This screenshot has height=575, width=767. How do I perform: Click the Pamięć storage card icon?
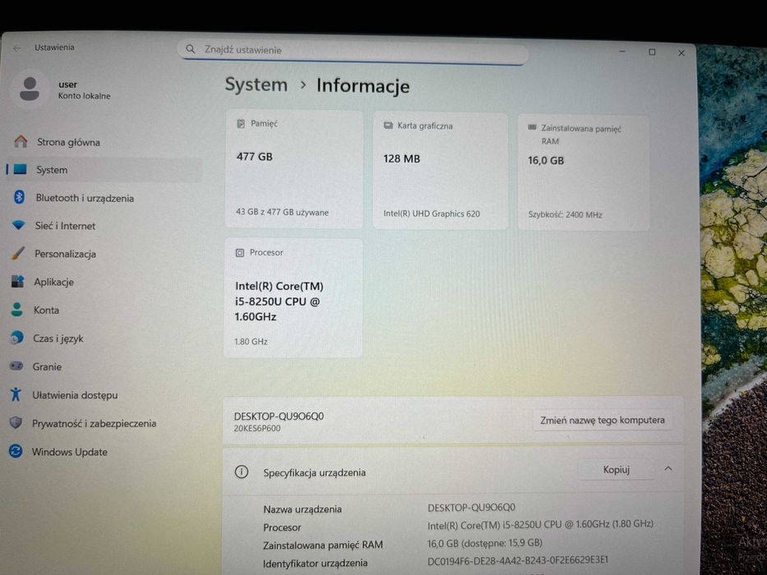[241, 124]
